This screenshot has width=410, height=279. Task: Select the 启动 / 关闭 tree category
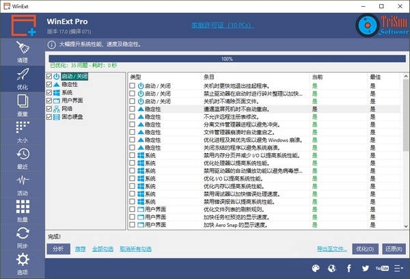click(x=74, y=77)
